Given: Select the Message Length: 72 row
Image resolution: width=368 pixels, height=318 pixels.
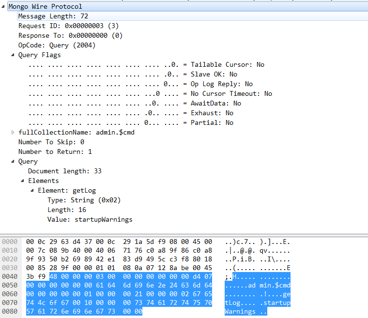Looking at the screenshot, I should 193,16.
